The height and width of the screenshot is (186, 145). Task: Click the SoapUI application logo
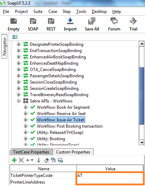pos(3,3)
